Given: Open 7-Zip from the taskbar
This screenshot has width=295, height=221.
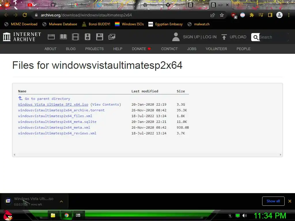Looking at the screenshot, I should [x=78, y=215].
